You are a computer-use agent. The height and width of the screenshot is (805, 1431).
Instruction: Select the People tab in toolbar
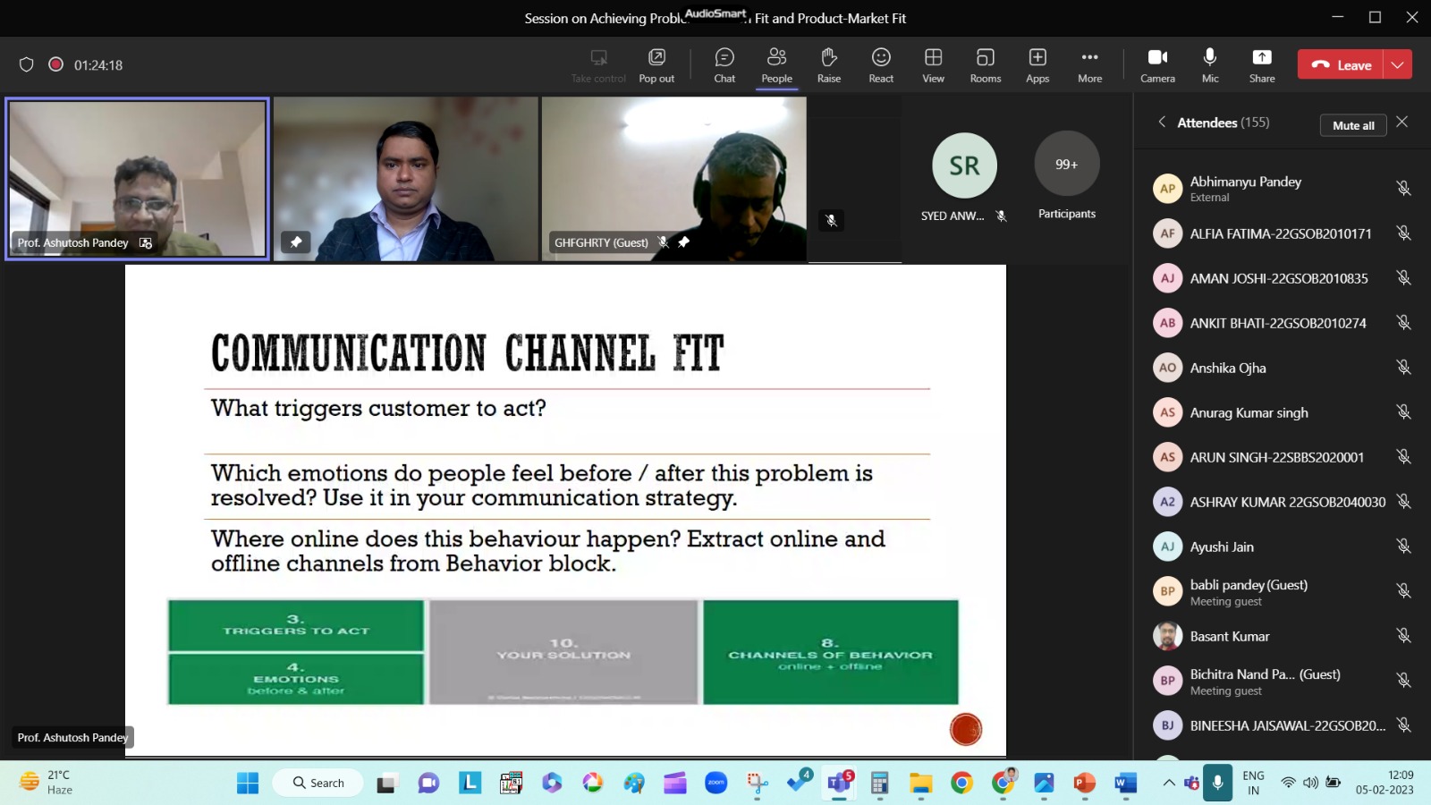click(x=776, y=65)
